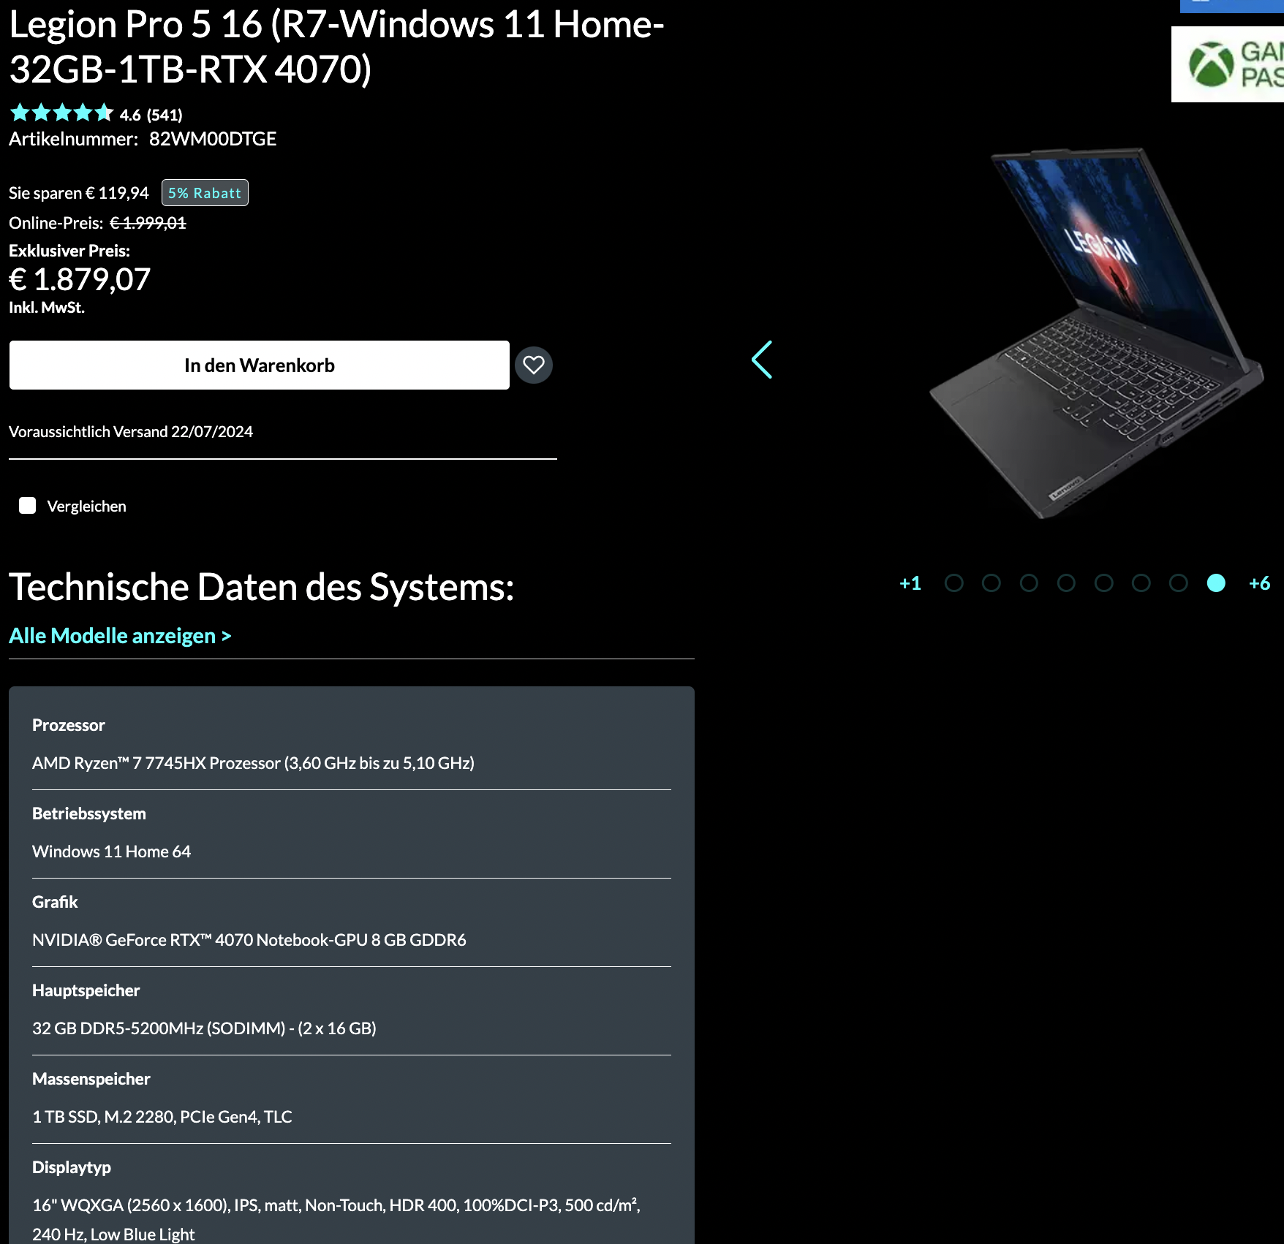Select the third carousel dot
This screenshot has height=1244, width=1284.
tap(1029, 583)
